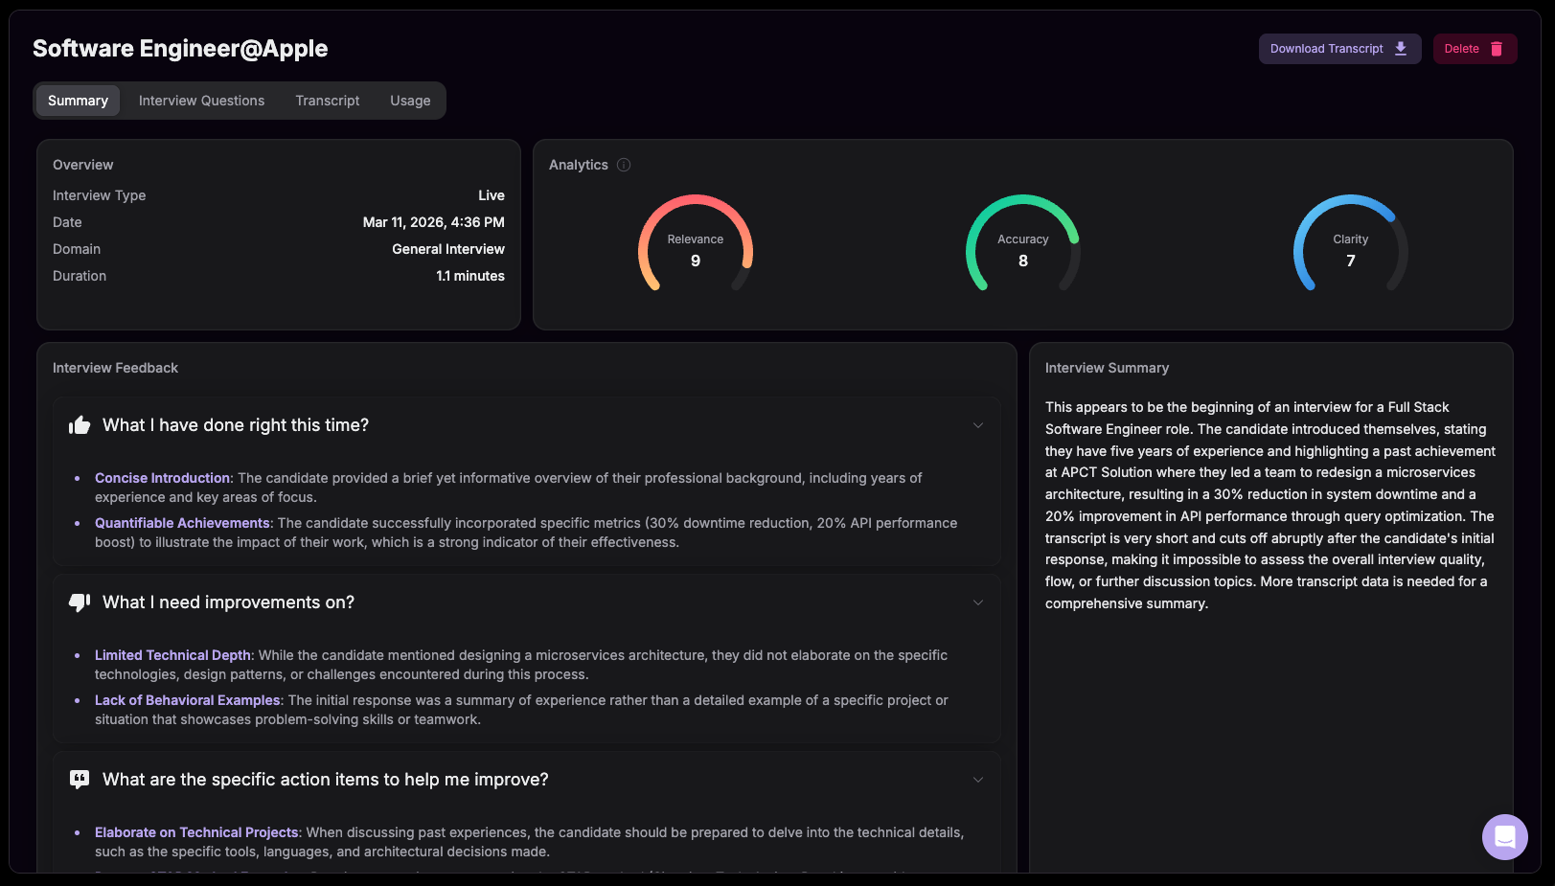Click the download icon in Download Transcript

(x=1401, y=49)
